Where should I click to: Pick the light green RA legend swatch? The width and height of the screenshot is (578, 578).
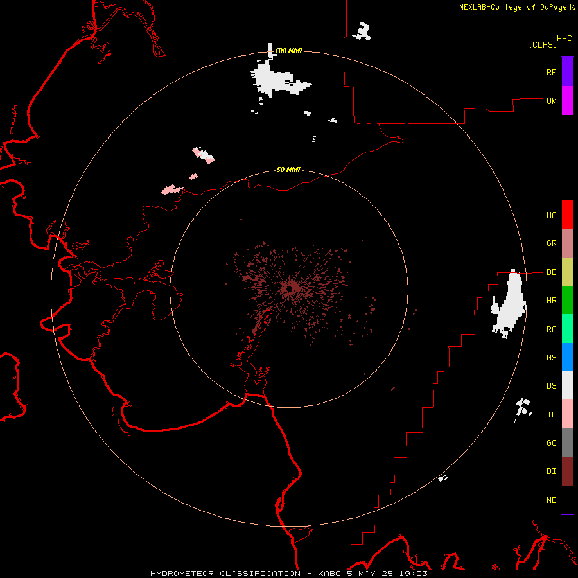tap(567, 329)
